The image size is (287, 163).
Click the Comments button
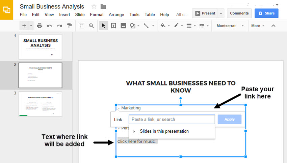[x=239, y=13]
